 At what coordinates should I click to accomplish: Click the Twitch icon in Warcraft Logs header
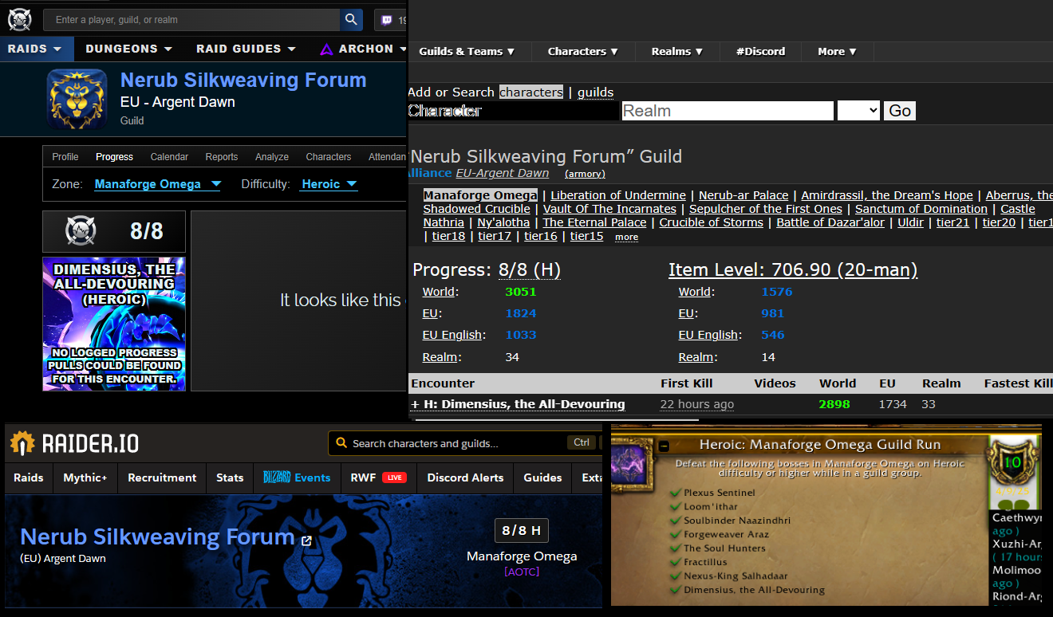coord(386,20)
